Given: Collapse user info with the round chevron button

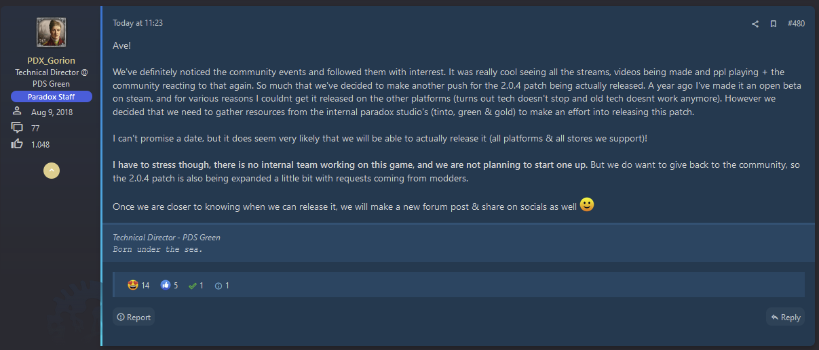Looking at the screenshot, I should [52, 171].
